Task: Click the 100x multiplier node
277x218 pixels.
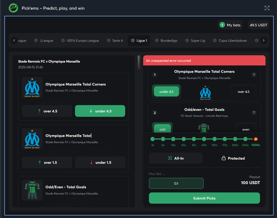Action: [215, 139]
